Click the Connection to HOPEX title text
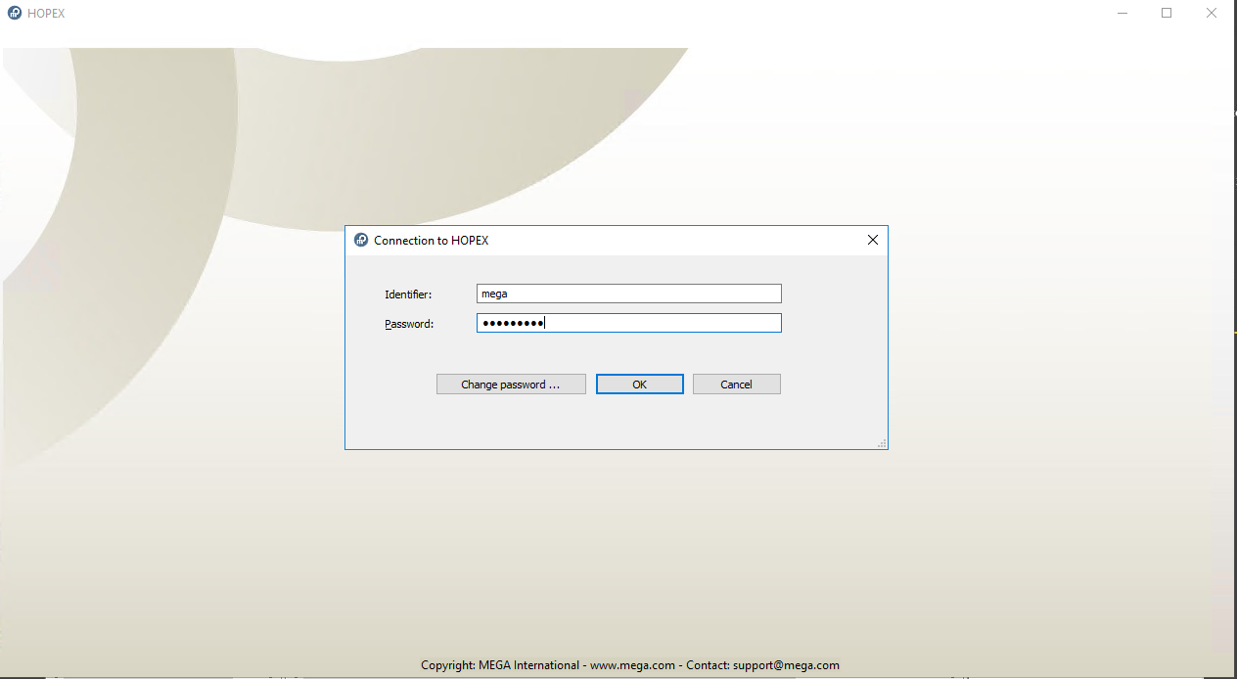This screenshot has width=1237, height=679. pyautogui.click(x=431, y=241)
